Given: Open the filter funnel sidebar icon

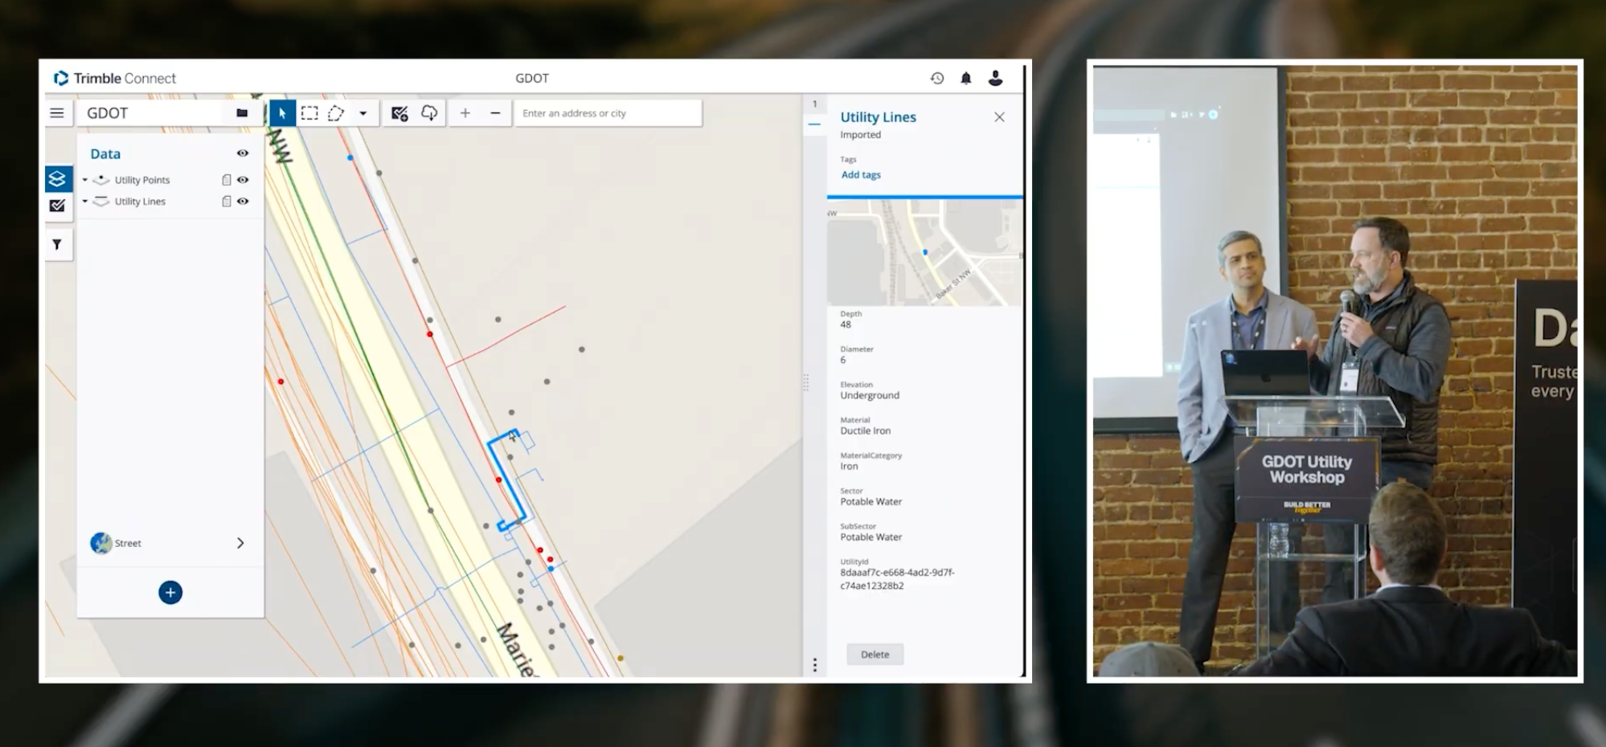Looking at the screenshot, I should pos(57,244).
